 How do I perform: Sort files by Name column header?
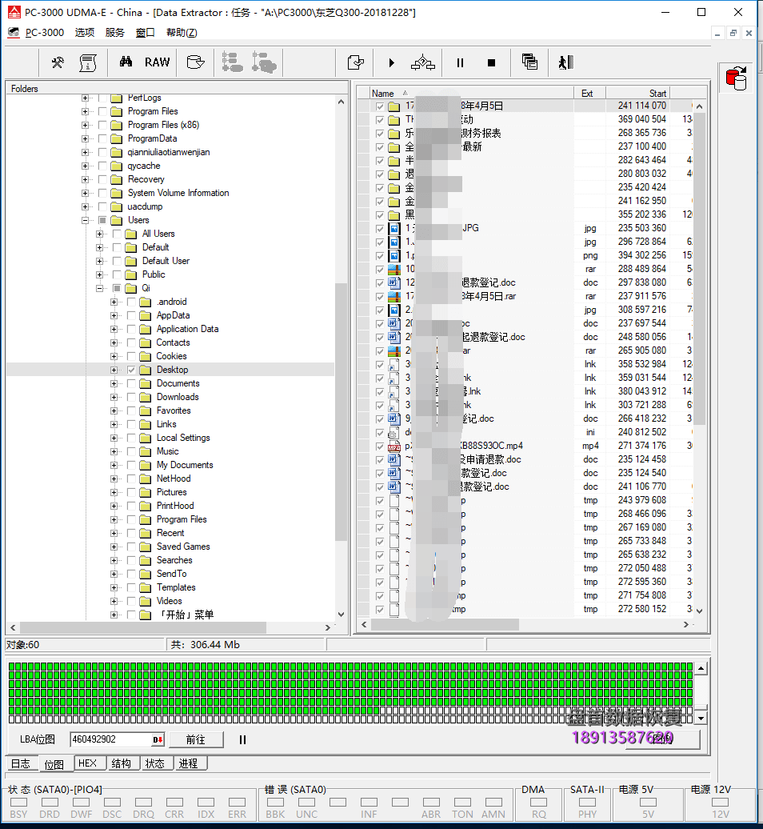click(x=471, y=93)
